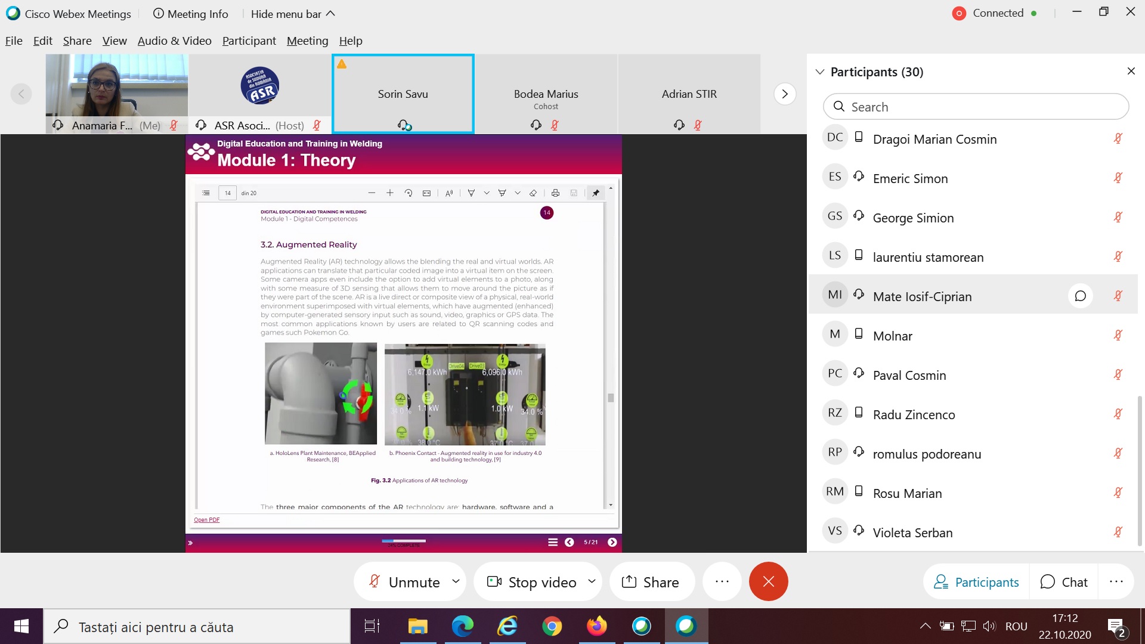The width and height of the screenshot is (1145, 644).
Task: Select the PDF eraser tool
Action: pos(533,193)
